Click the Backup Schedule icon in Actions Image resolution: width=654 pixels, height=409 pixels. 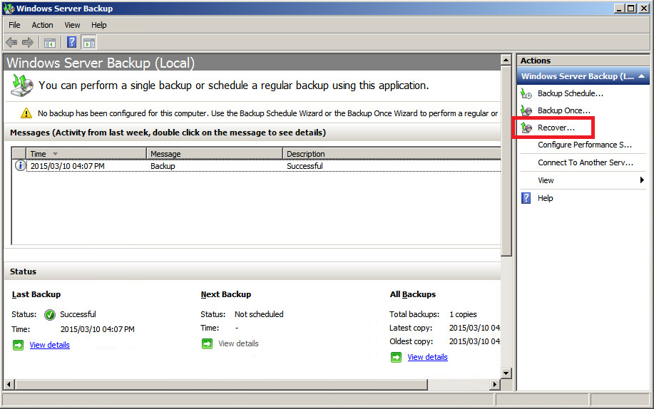526,93
